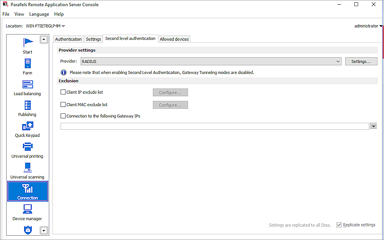384x240 pixels.
Task: Open the Universal scanning category
Action: tap(27, 171)
